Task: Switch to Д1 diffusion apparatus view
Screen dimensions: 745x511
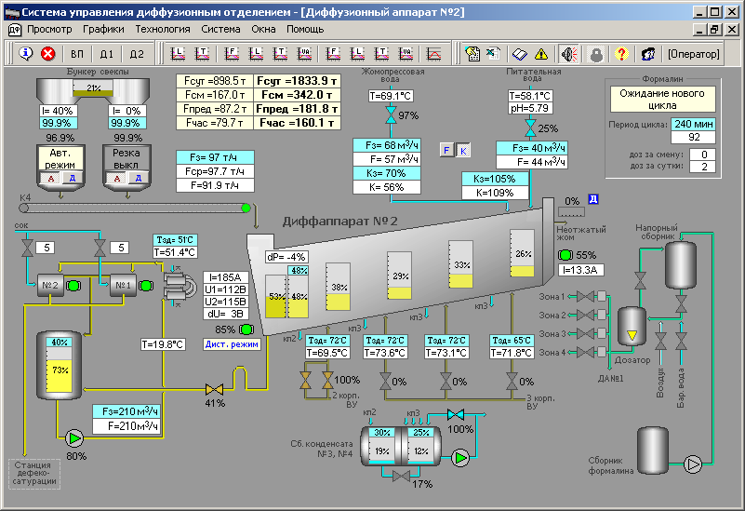Action: pos(107,54)
